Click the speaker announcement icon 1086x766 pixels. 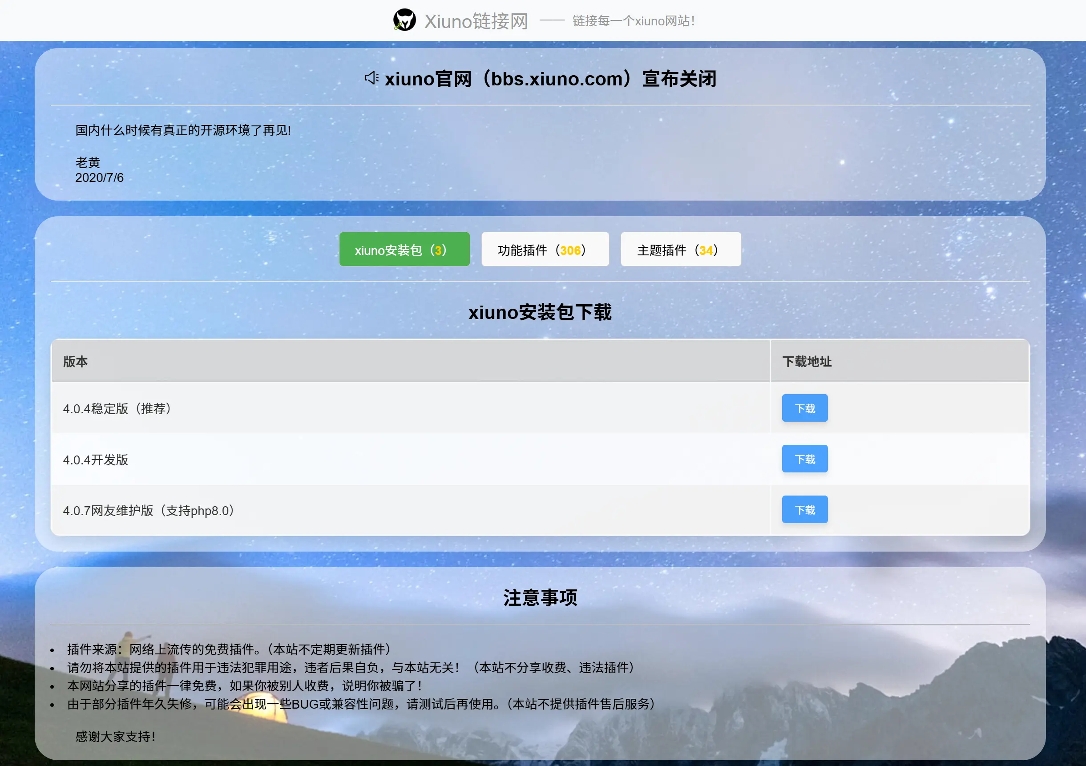pos(372,78)
